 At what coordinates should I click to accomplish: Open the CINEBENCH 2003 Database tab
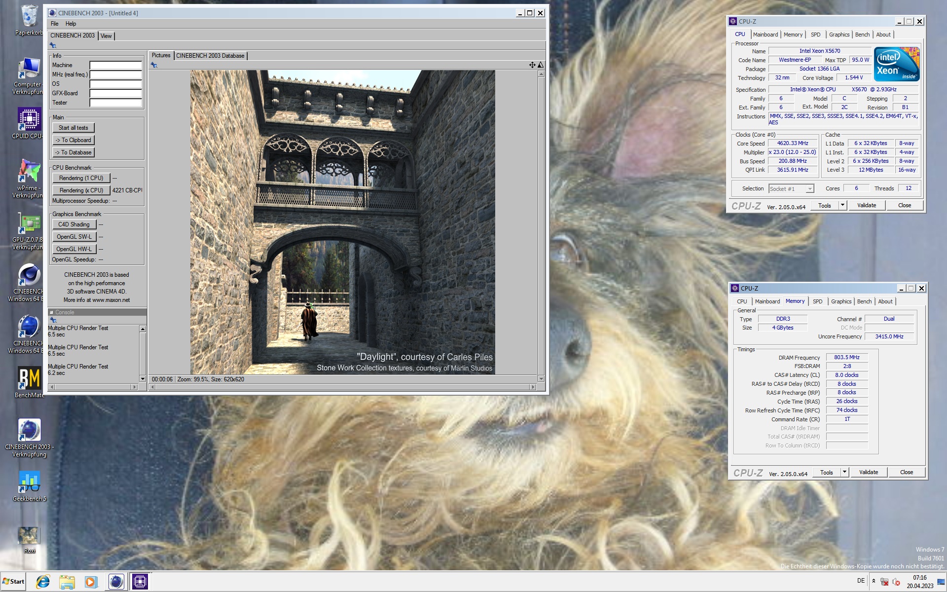coord(210,56)
